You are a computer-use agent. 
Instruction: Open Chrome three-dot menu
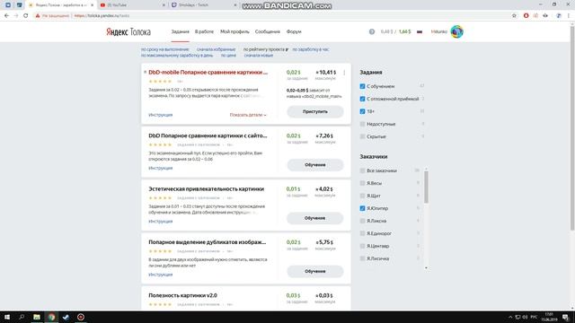tap(569, 16)
